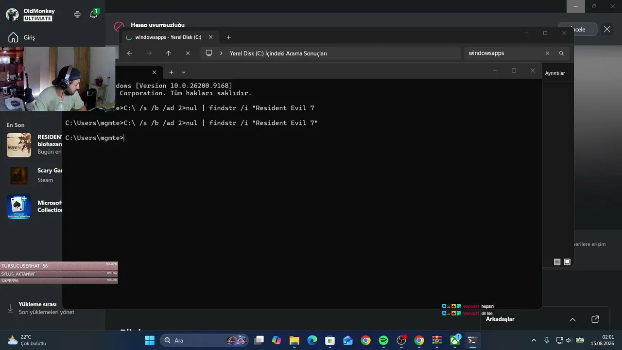622x350 pixels.
Task: Stop the File Explorer search loading
Action: [188, 53]
